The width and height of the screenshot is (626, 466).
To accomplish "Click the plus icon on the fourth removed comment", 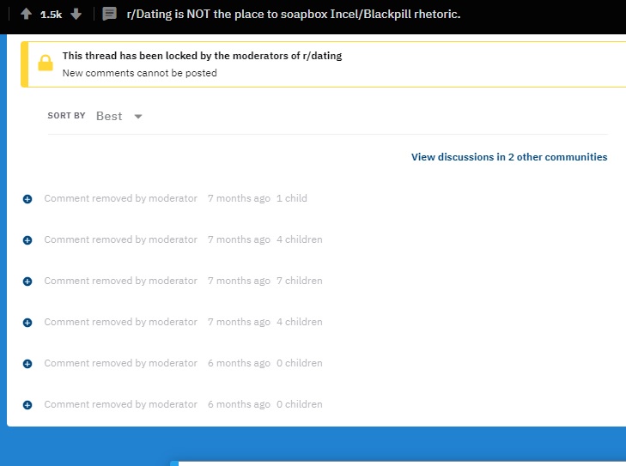I will (27, 323).
